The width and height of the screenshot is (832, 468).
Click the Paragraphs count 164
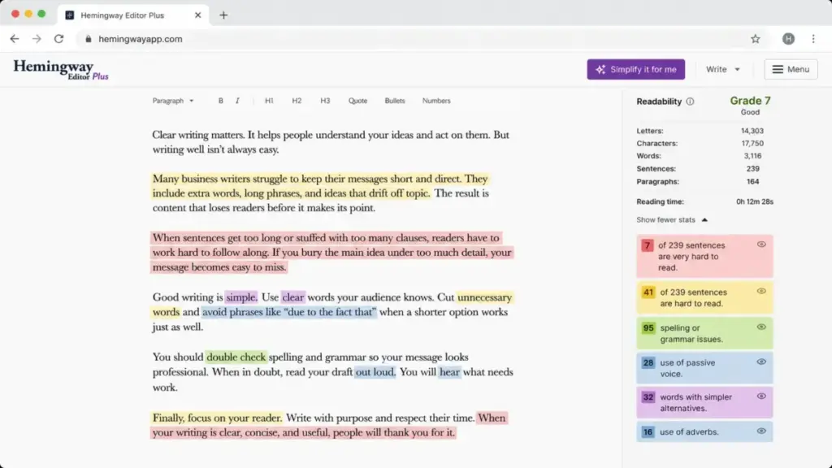click(x=753, y=181)
